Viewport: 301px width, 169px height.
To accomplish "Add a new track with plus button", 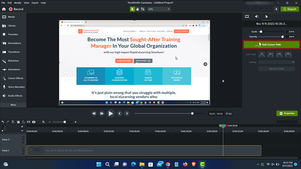I will (22, 127).
